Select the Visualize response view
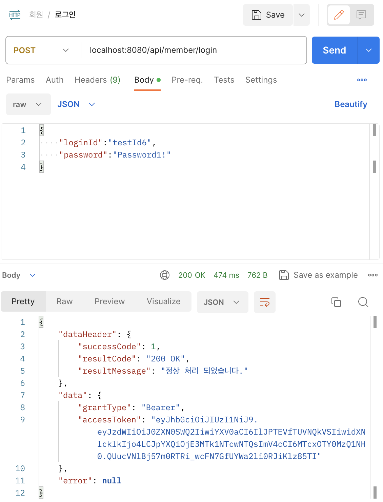This screenshot has height=502, width=383. pyautogui.click(x=164, y=301)
